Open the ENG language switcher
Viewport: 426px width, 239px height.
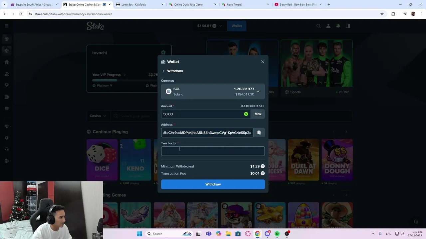click(389, 234)
